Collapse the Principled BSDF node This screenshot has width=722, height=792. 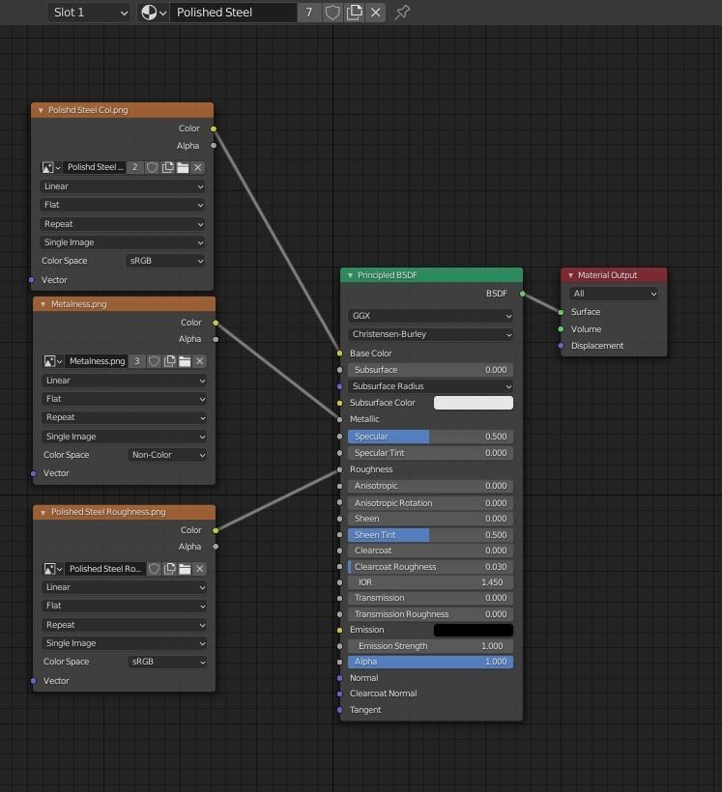[350, 275]
